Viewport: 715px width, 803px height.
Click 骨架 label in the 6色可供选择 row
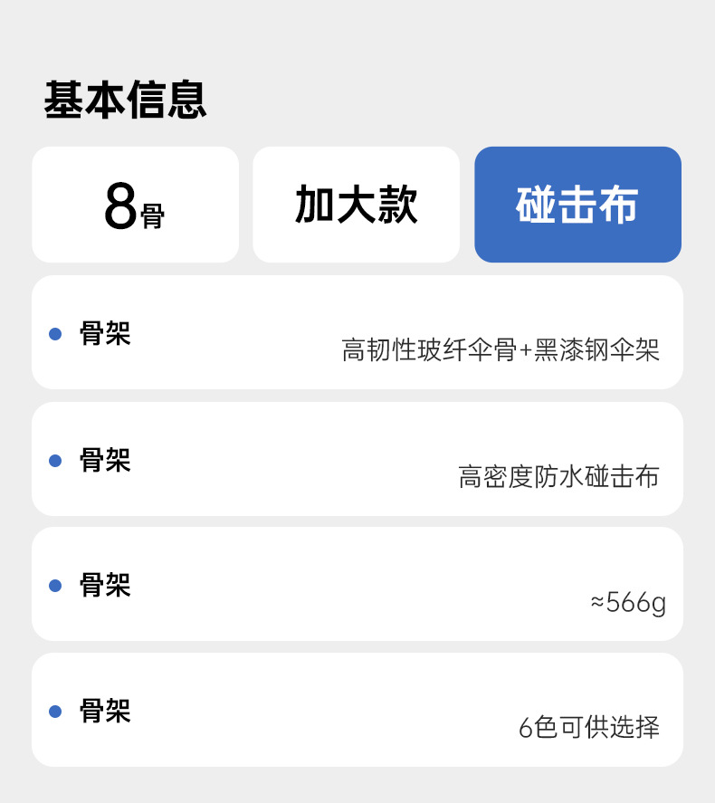[x=105, y=712]
